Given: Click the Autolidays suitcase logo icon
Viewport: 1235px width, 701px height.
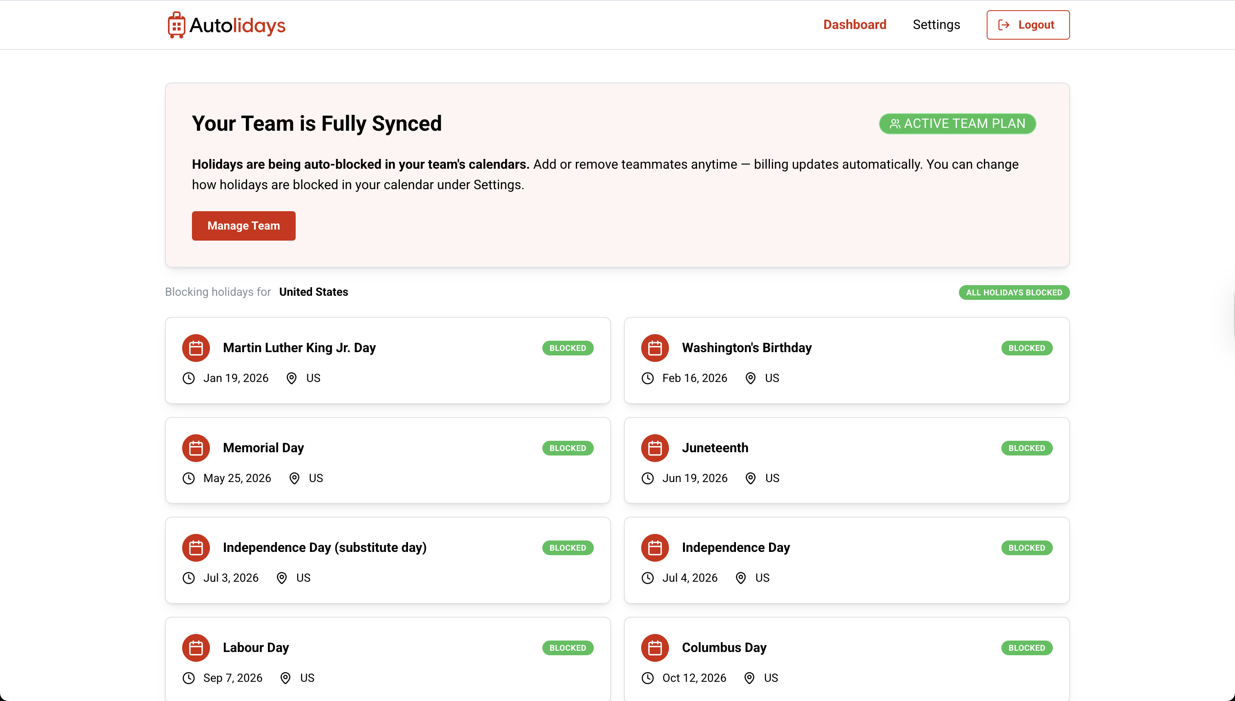Looking at the screenshot, I should 176,25.
